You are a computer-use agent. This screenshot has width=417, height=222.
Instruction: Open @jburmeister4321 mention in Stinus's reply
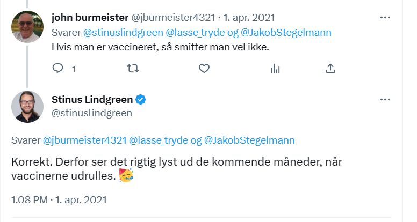click(84, 140)
